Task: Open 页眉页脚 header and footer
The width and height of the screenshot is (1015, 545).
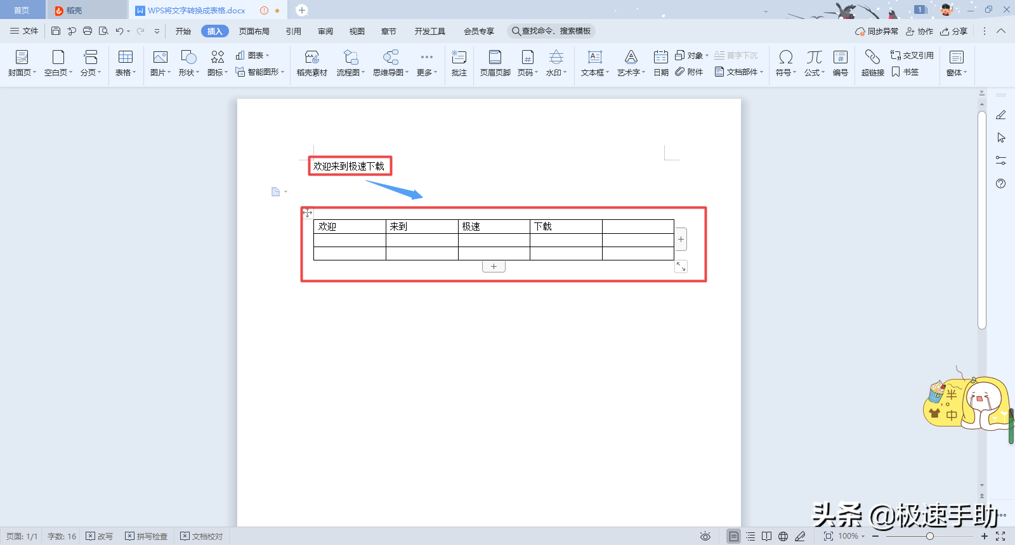Action: click(495, 63)
